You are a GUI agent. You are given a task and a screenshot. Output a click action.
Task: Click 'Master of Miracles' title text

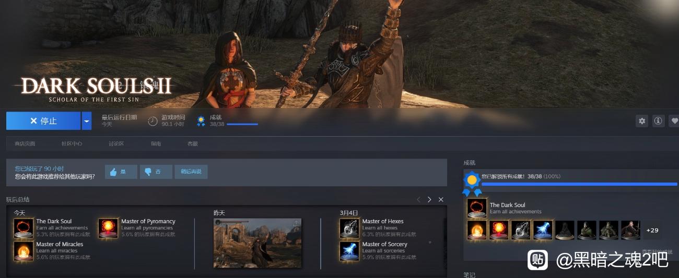coord(60,244)
